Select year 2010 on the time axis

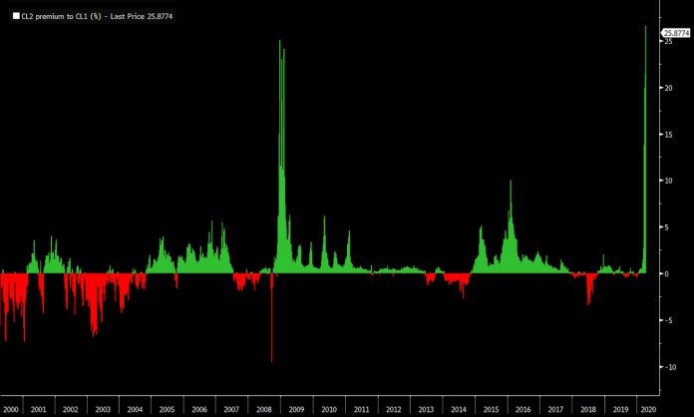tap(329, 409)
